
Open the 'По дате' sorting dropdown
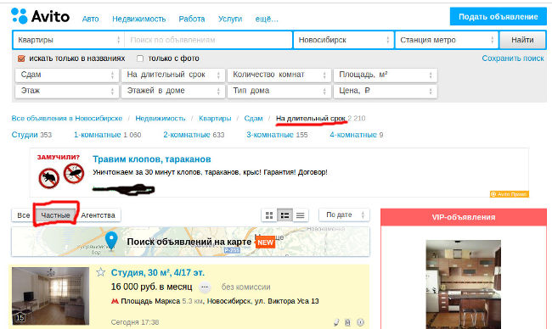[344, 215]
